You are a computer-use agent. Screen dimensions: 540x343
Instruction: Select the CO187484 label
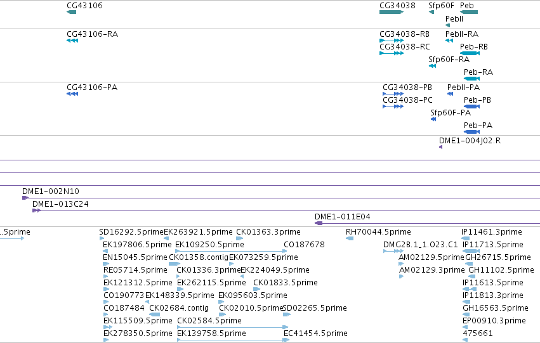[124, 308]
